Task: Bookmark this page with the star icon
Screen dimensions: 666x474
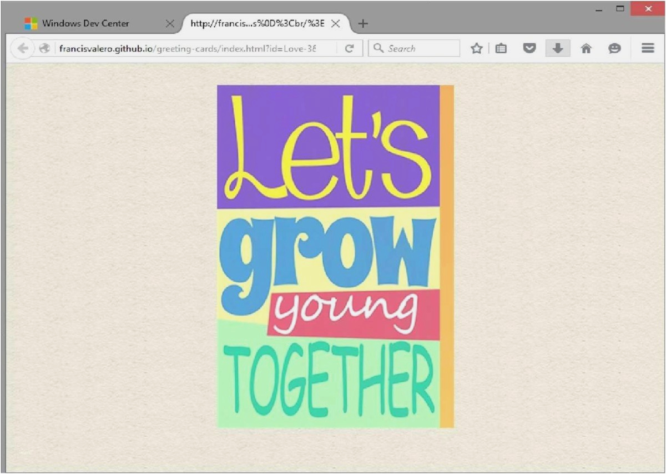Action: coord(476,48)
